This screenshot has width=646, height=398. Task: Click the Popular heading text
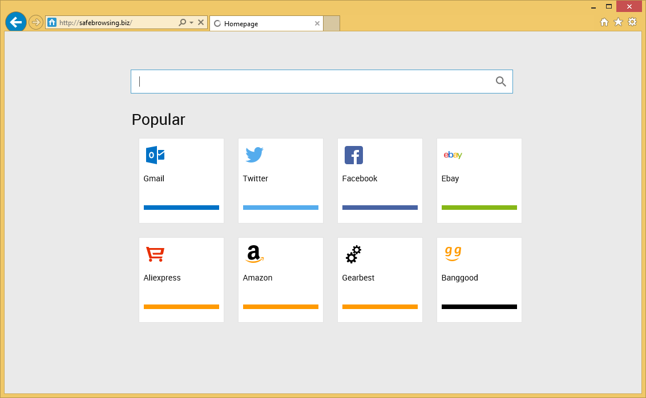click(159, 120)
